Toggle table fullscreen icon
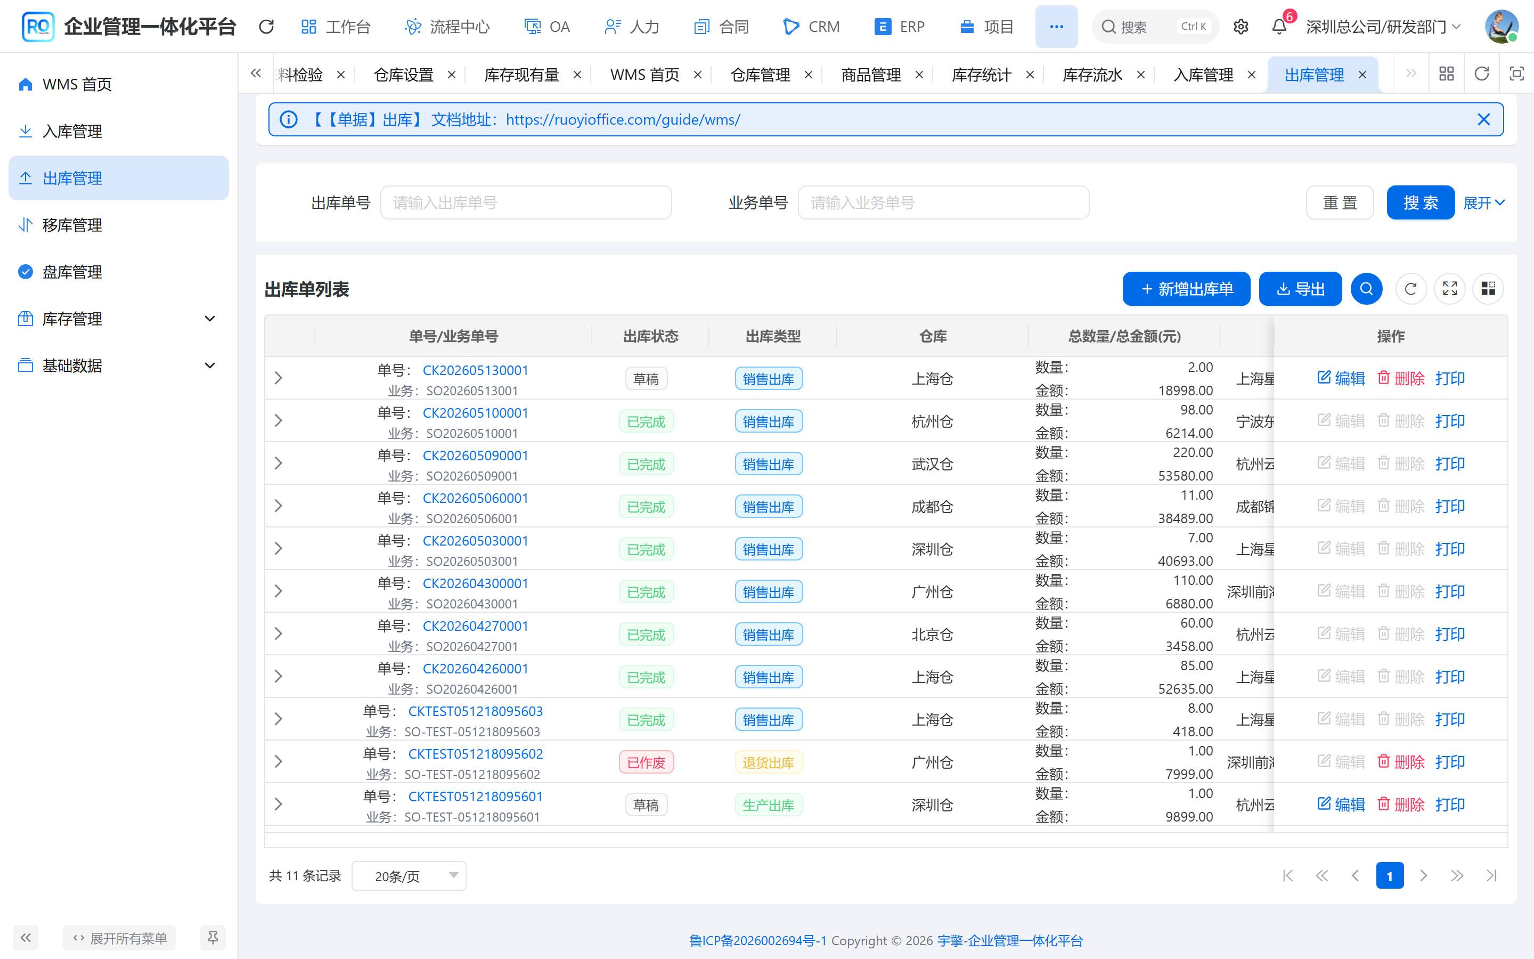 (x=1450, y=289)
